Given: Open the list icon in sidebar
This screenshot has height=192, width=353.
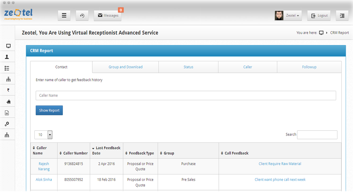Looking at the screenshot, I should pos(7,68).
